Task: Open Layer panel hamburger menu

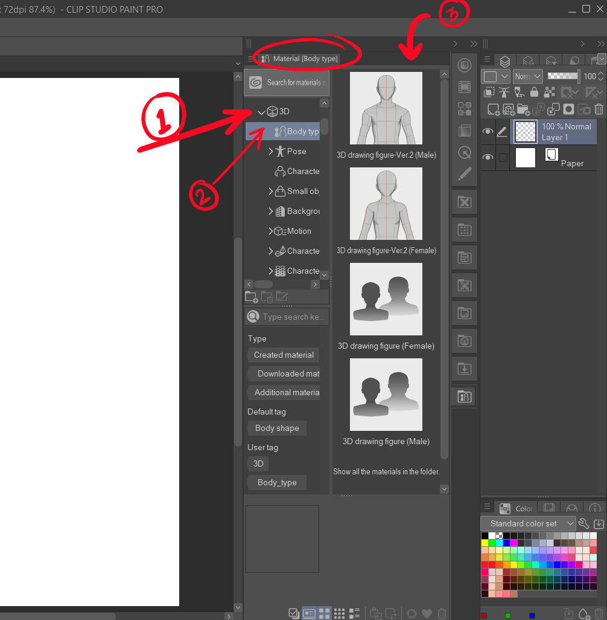Action: pos(487,59)
